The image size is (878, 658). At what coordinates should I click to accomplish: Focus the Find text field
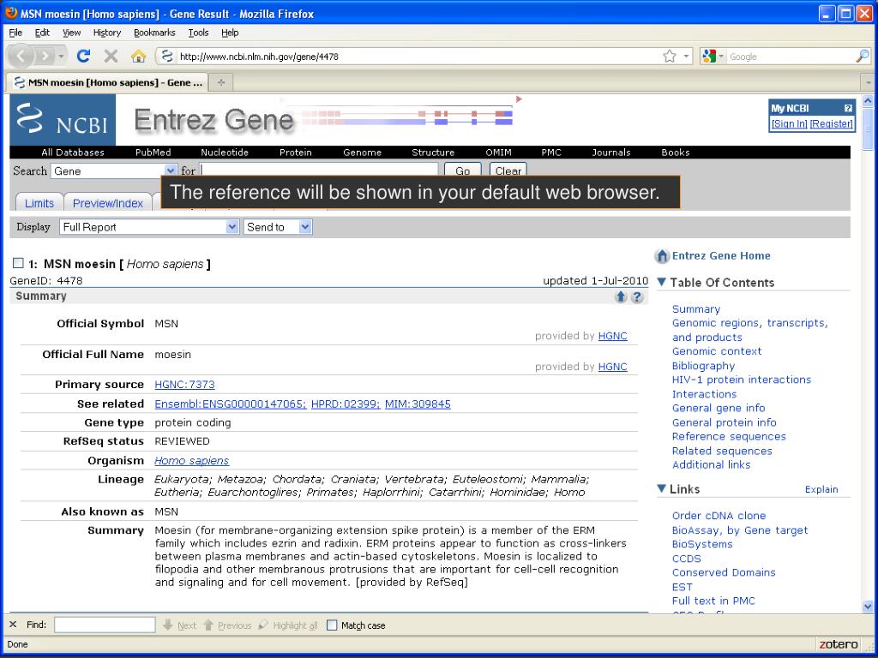click(x=105, y=625)
